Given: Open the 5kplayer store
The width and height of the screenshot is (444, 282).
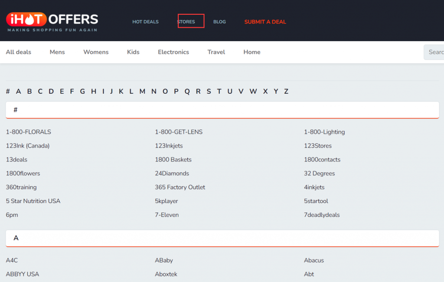Looking at the screenshot, I should (166, 201).
